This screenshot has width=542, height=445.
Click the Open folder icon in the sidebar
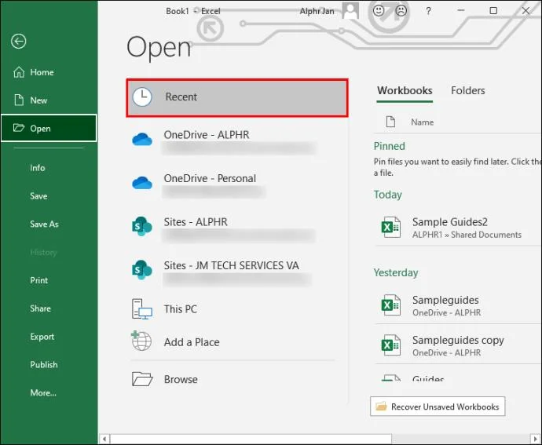tap(19, 128)
